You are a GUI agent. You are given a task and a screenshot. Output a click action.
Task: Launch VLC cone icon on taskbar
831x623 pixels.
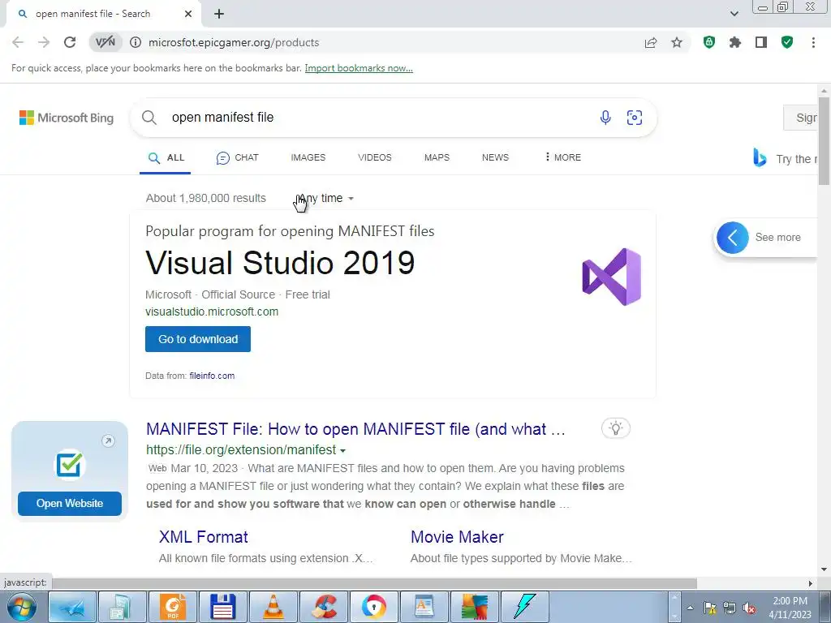click(273, 607)
